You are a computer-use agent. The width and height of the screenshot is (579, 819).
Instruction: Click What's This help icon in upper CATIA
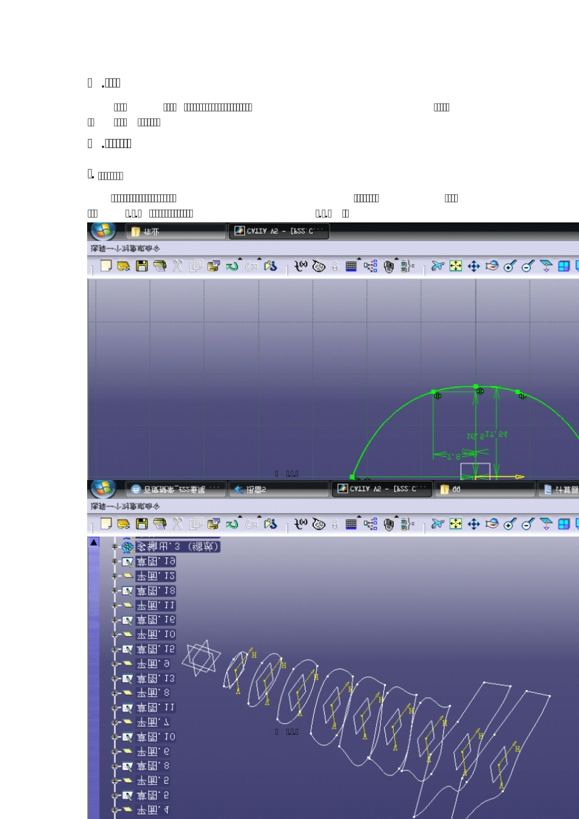point(270,266)
